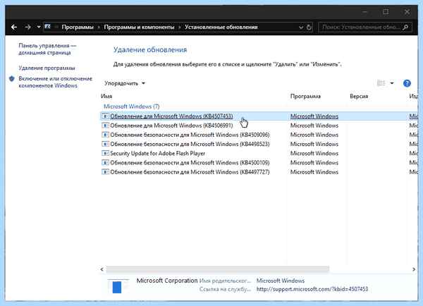Sort by the Версия column header
The image size is (423, 306).
[359, 97]
